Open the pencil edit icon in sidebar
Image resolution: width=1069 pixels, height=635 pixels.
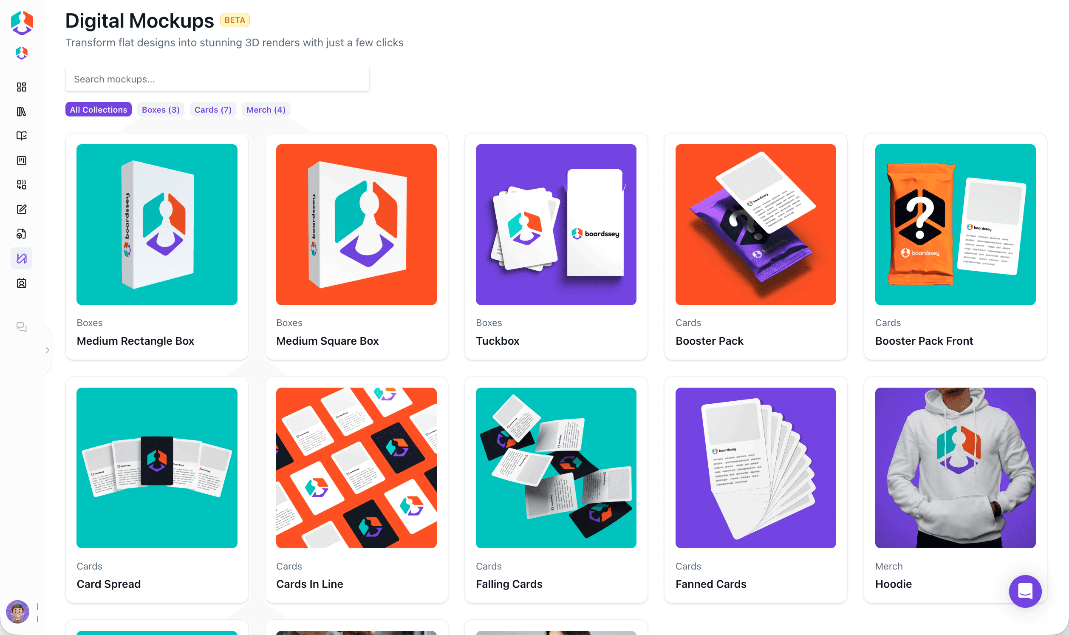click(21, 209)
